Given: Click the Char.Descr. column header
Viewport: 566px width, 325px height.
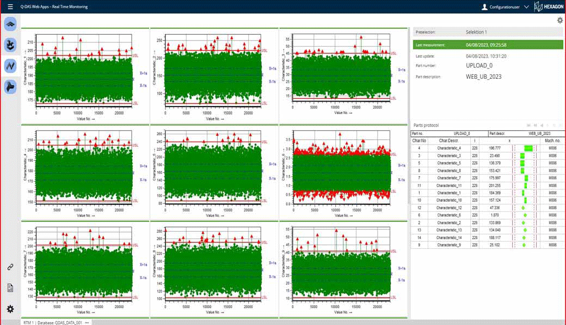Looking at the screenshot, I should (448, 140).
